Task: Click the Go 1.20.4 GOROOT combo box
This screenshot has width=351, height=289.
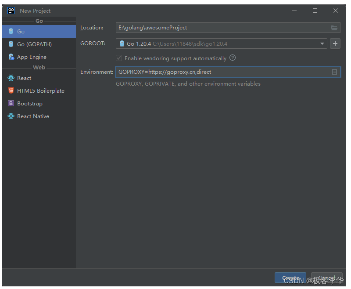Action: coord(222,43)
